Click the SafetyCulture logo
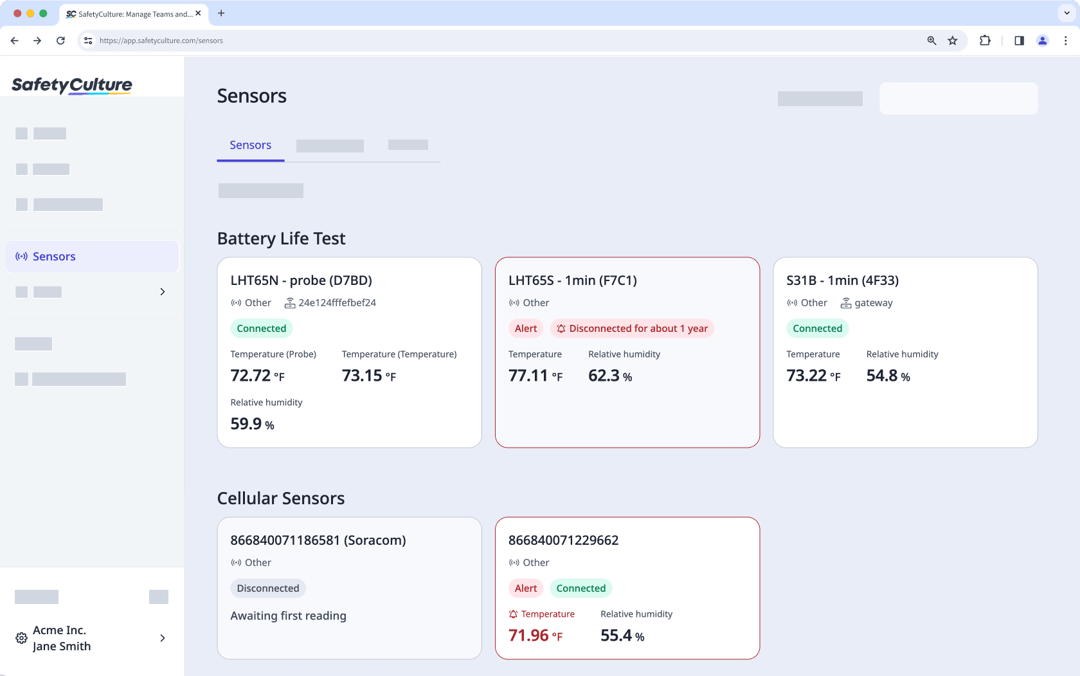The width and height of the screenshot is (1080, 676). pos(72,85)
